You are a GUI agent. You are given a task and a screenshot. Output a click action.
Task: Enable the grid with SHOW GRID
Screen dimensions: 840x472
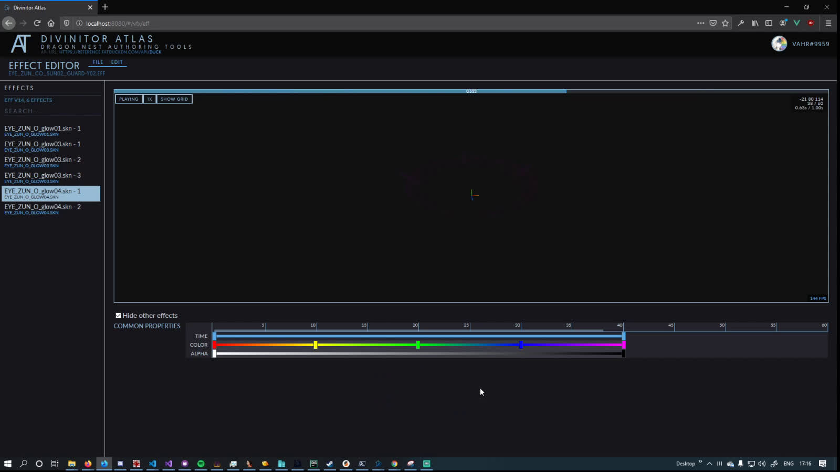click(174, 99)
